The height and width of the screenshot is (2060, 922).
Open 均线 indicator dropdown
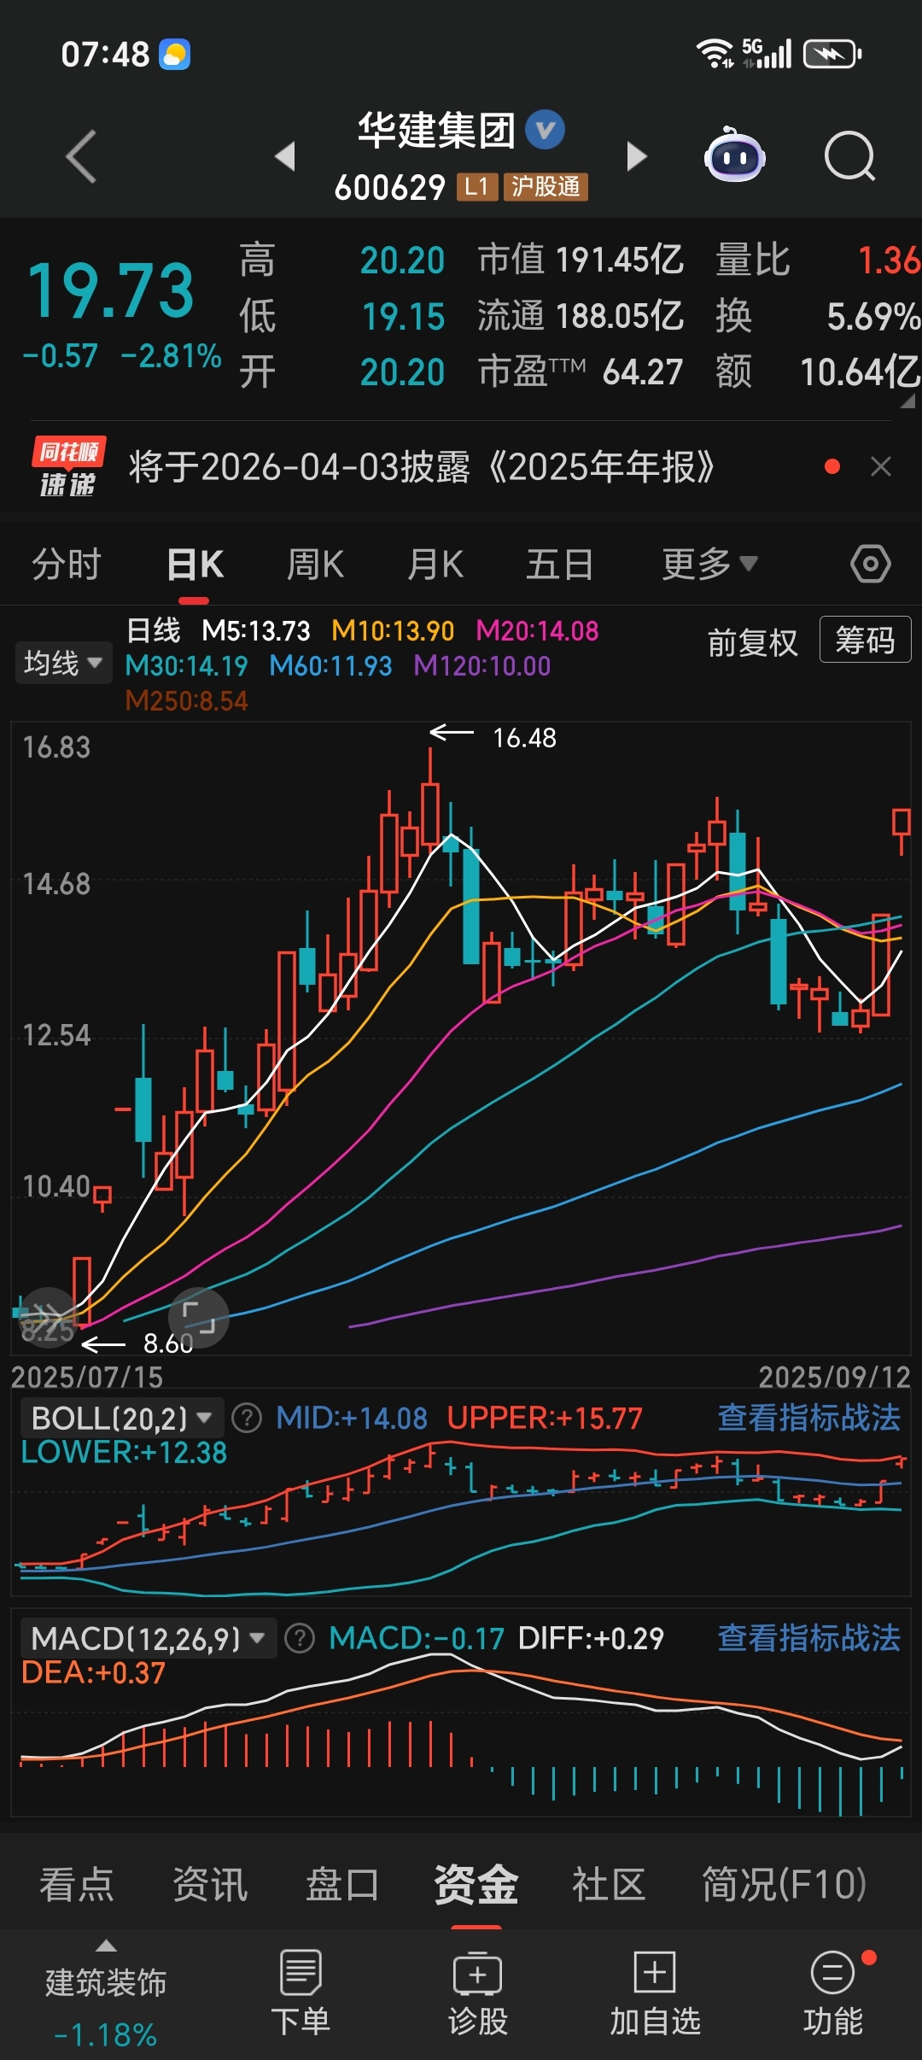(x=62, y=663)
